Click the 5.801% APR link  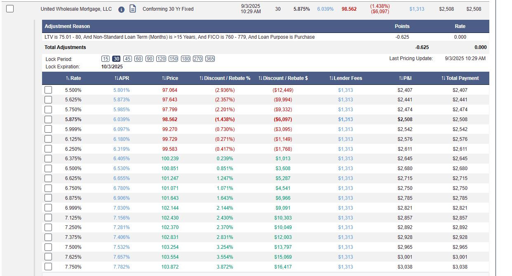coord(122,90)
